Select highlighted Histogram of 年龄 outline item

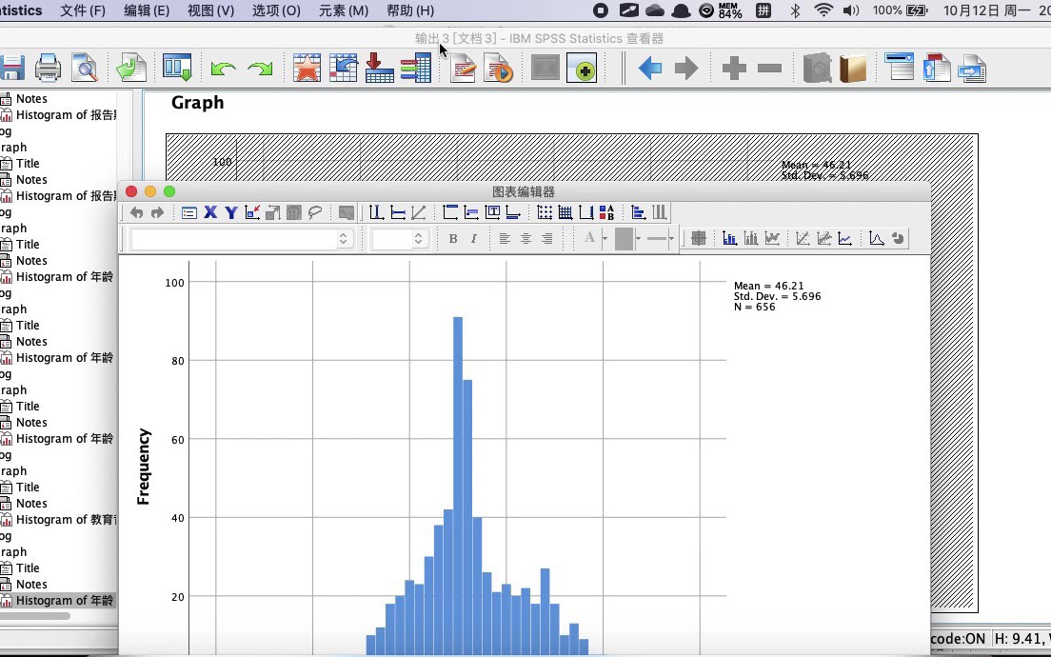(x=58, y=601)
